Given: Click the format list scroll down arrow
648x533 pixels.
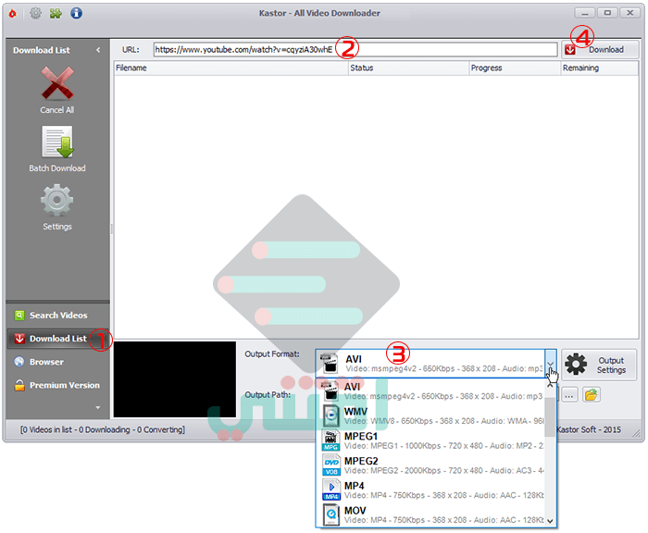Looking at the screenshot, I should tap(550, 521).
